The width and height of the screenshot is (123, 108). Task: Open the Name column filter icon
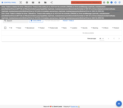[x=62, y=28]
